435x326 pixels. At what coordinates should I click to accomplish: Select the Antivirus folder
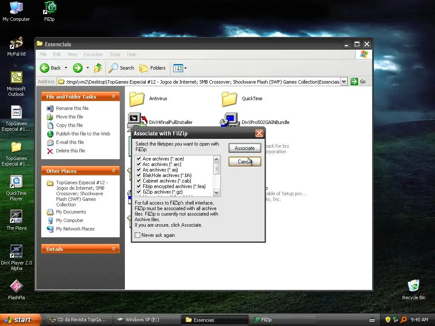pos(148,98)
